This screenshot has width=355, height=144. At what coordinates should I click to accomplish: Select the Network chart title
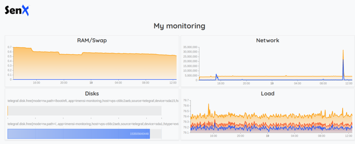[x=267, y=40]
